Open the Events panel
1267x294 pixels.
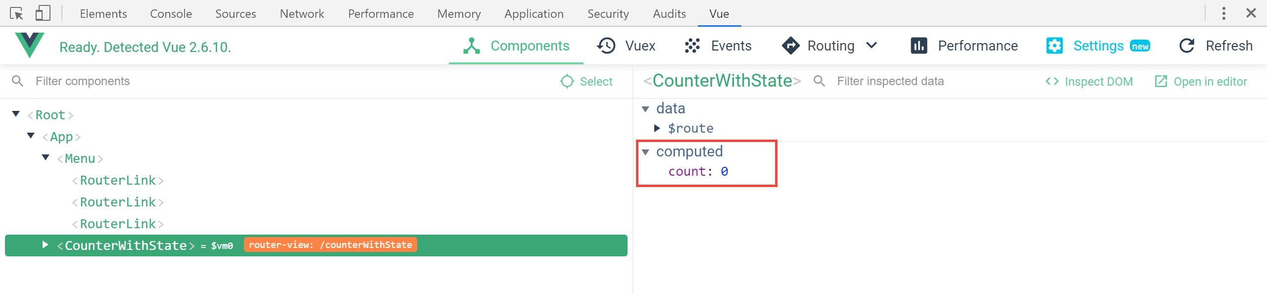tap(718, 46)
